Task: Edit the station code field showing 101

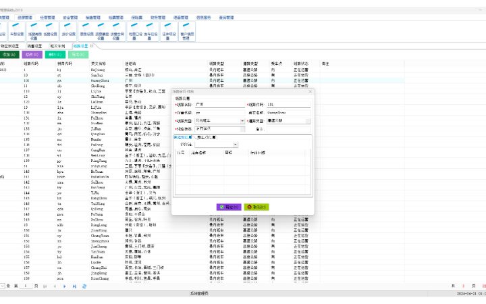Action: pos(289,105)
